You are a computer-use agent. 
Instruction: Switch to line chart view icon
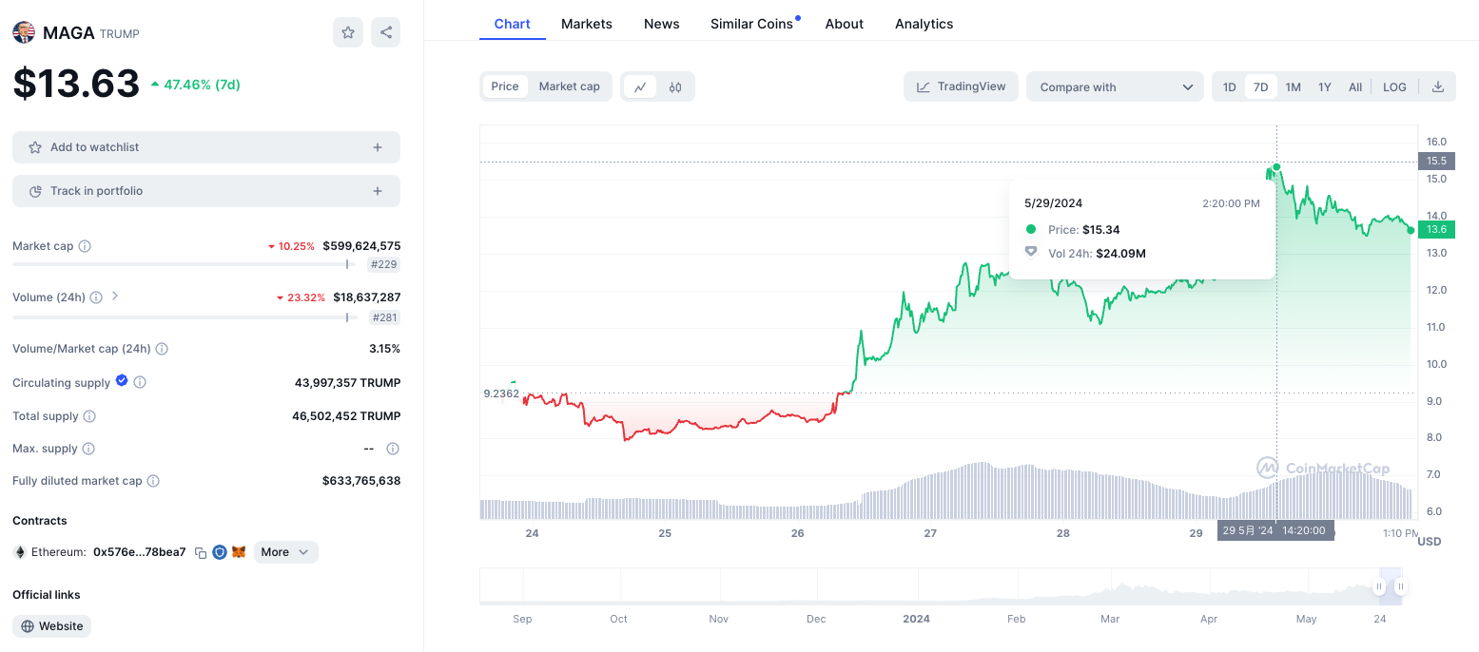pos(640,86)
